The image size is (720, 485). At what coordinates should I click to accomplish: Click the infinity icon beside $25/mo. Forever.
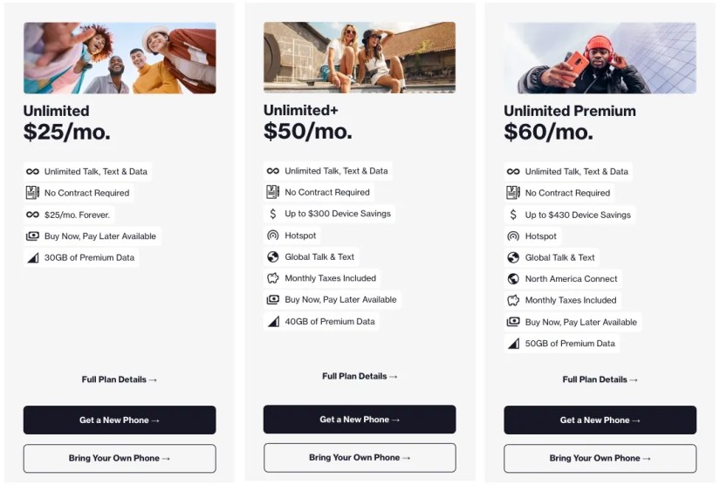click(32, 215)
